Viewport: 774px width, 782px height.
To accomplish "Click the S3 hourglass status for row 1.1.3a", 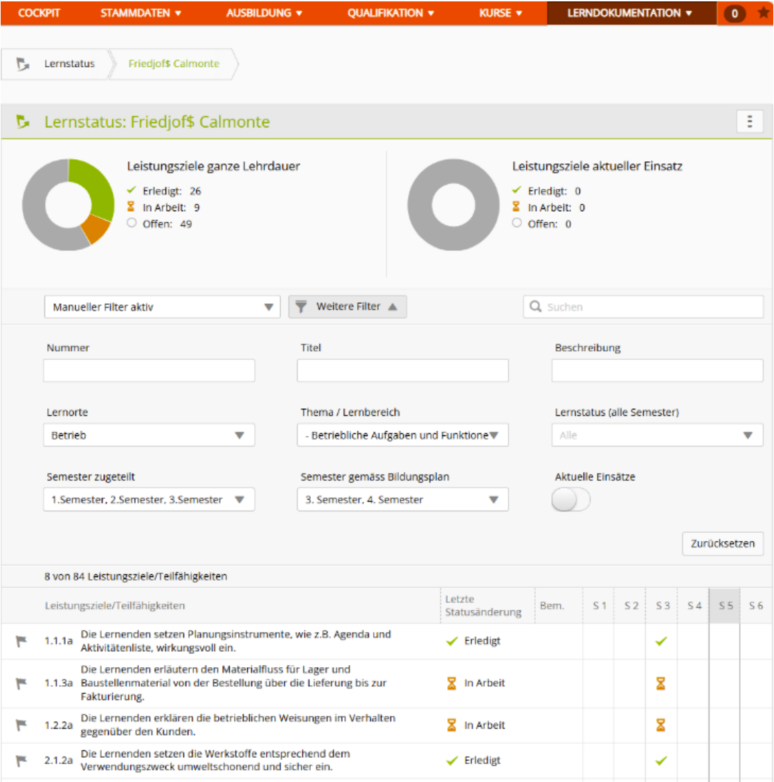I will [660, 684].
